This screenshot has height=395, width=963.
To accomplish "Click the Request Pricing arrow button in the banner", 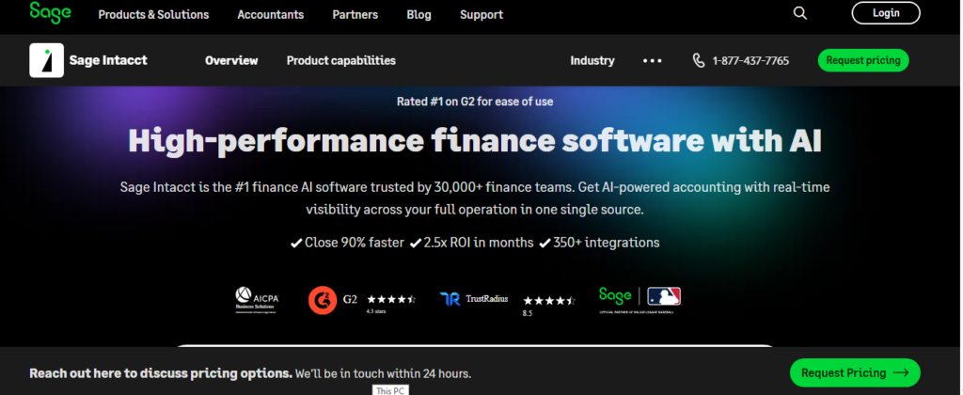I will pyautogui.click(x=855, y=372).
